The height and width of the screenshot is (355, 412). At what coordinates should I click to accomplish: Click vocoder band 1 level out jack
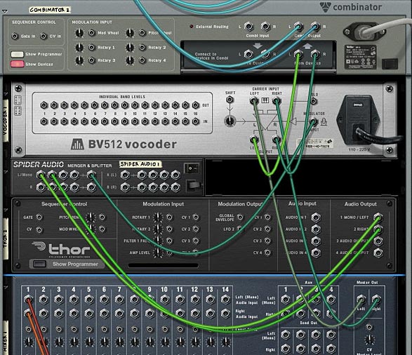point(44,105)
